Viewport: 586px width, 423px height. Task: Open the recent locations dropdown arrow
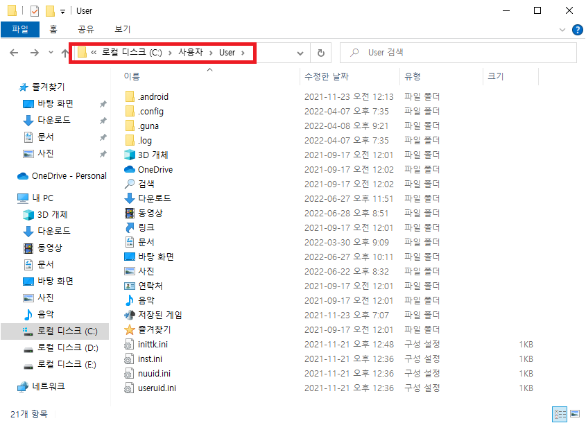tap(51, 53)
